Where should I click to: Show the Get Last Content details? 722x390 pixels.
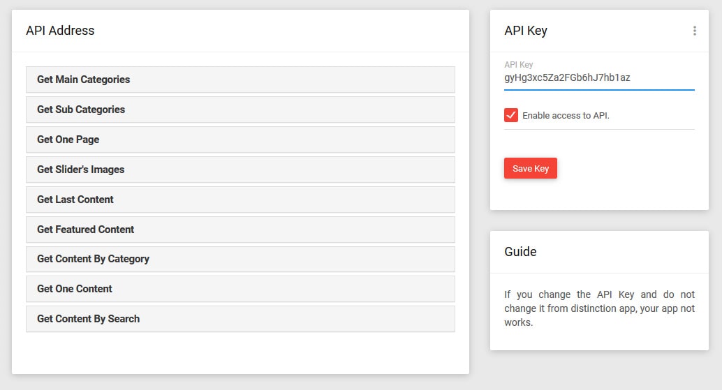coord(240,200)
